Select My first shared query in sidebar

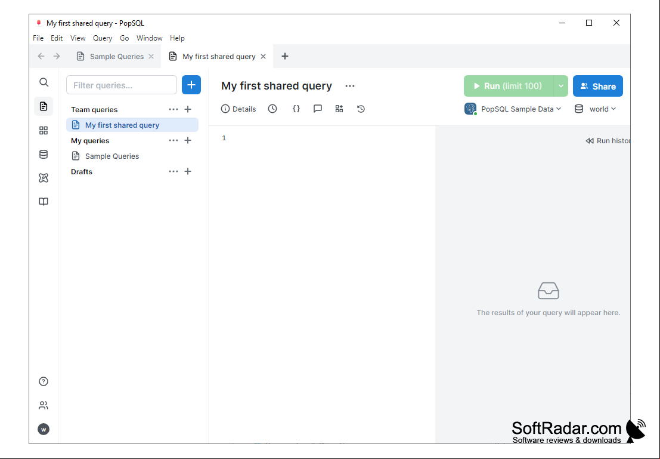tap(132, 125)
